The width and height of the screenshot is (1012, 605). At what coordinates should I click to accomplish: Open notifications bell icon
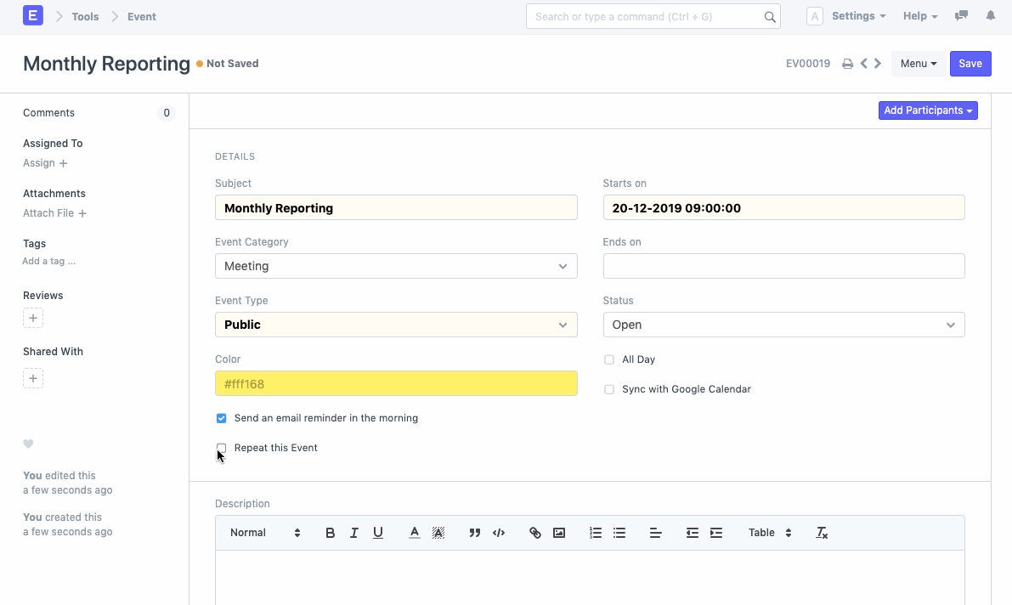[x=990, y=16]
